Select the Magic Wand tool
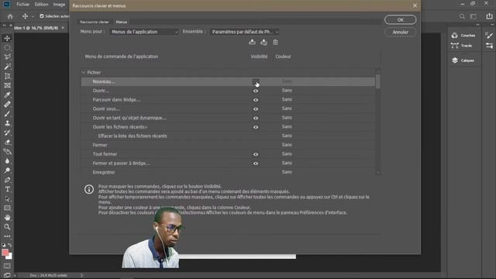The height and width of the screenshot is (279, 496). pyautogui.click(x=7, y=67)
